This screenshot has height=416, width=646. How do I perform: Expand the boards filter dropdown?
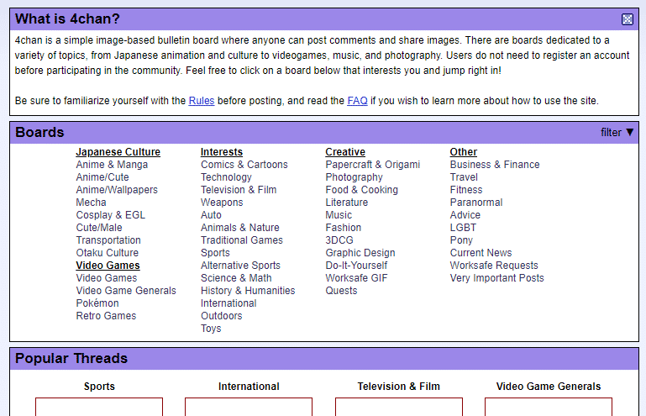(617, 132)
